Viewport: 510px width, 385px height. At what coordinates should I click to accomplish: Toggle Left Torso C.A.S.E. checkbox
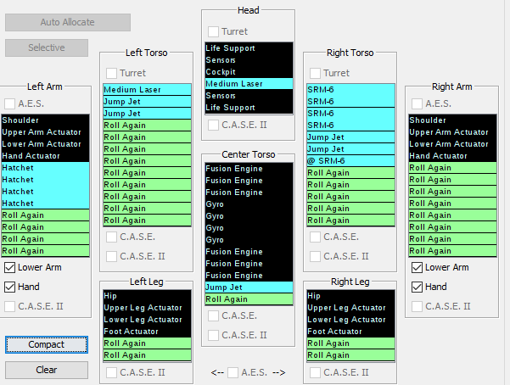(x=111, y=237)
